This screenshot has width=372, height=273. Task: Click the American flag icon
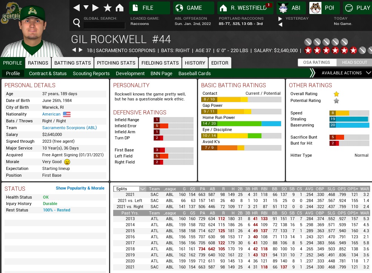coord(67,114)
